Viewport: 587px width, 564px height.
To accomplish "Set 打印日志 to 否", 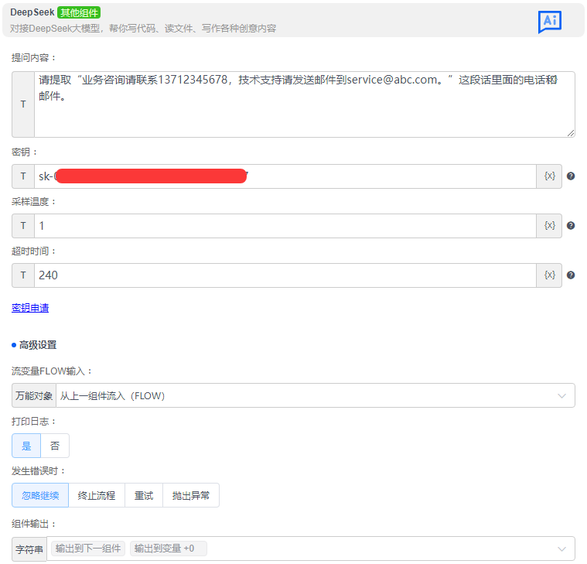I will [55, 446].
